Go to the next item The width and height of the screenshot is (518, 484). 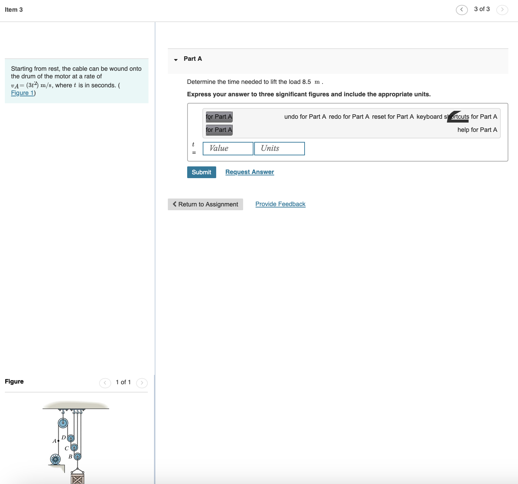coord(502,10)
